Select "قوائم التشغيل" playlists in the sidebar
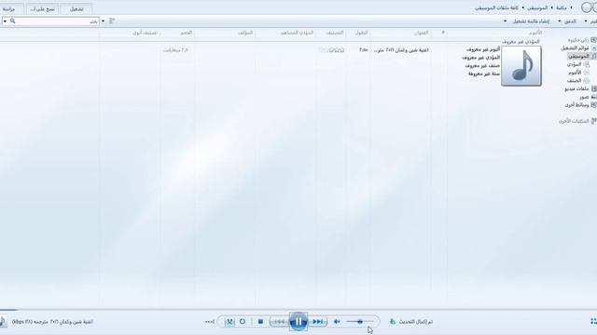The height and width of the screenshot is (335, 597). click(575, 48)
